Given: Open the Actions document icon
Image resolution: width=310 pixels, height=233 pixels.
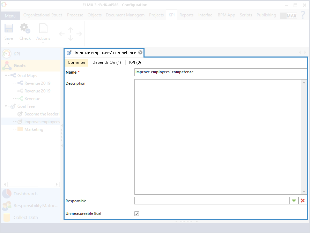Looking at the screenshot, I should pos(43,29).
